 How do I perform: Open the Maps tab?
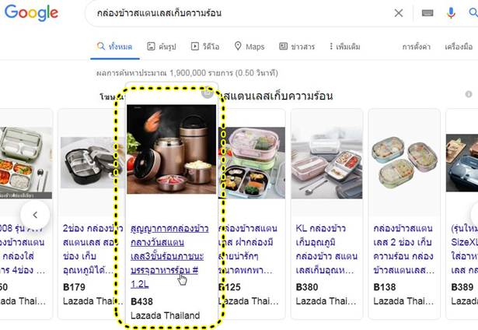coord(249,47)
